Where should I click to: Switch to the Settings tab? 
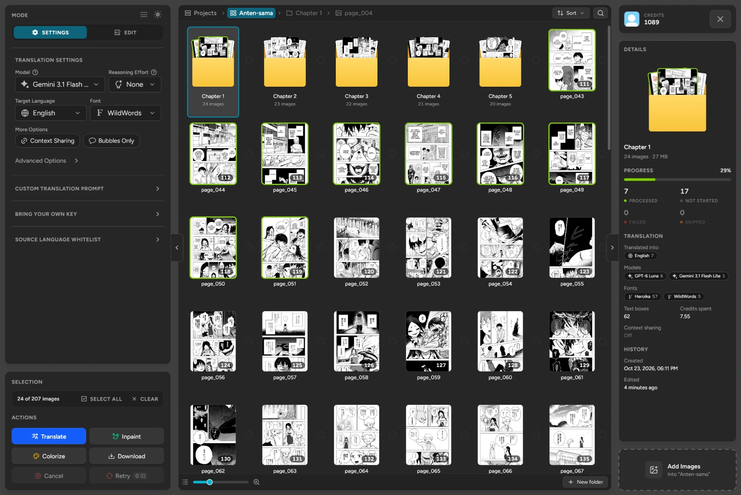point(50,33)
